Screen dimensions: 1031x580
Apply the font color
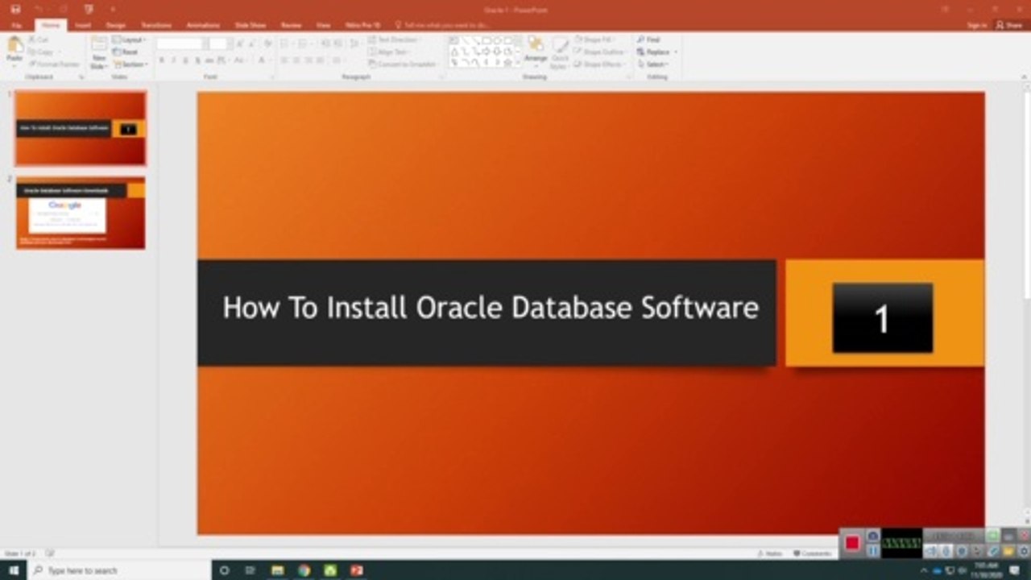click(x=262, y=60)
